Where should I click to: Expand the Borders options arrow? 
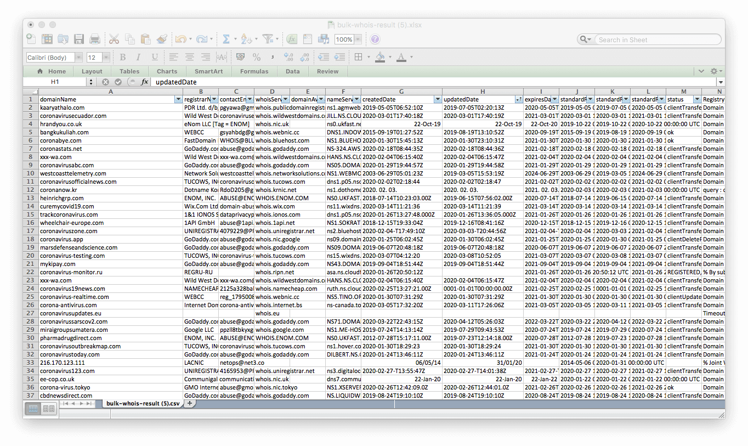pyautogui.click(x=367, y=58)
